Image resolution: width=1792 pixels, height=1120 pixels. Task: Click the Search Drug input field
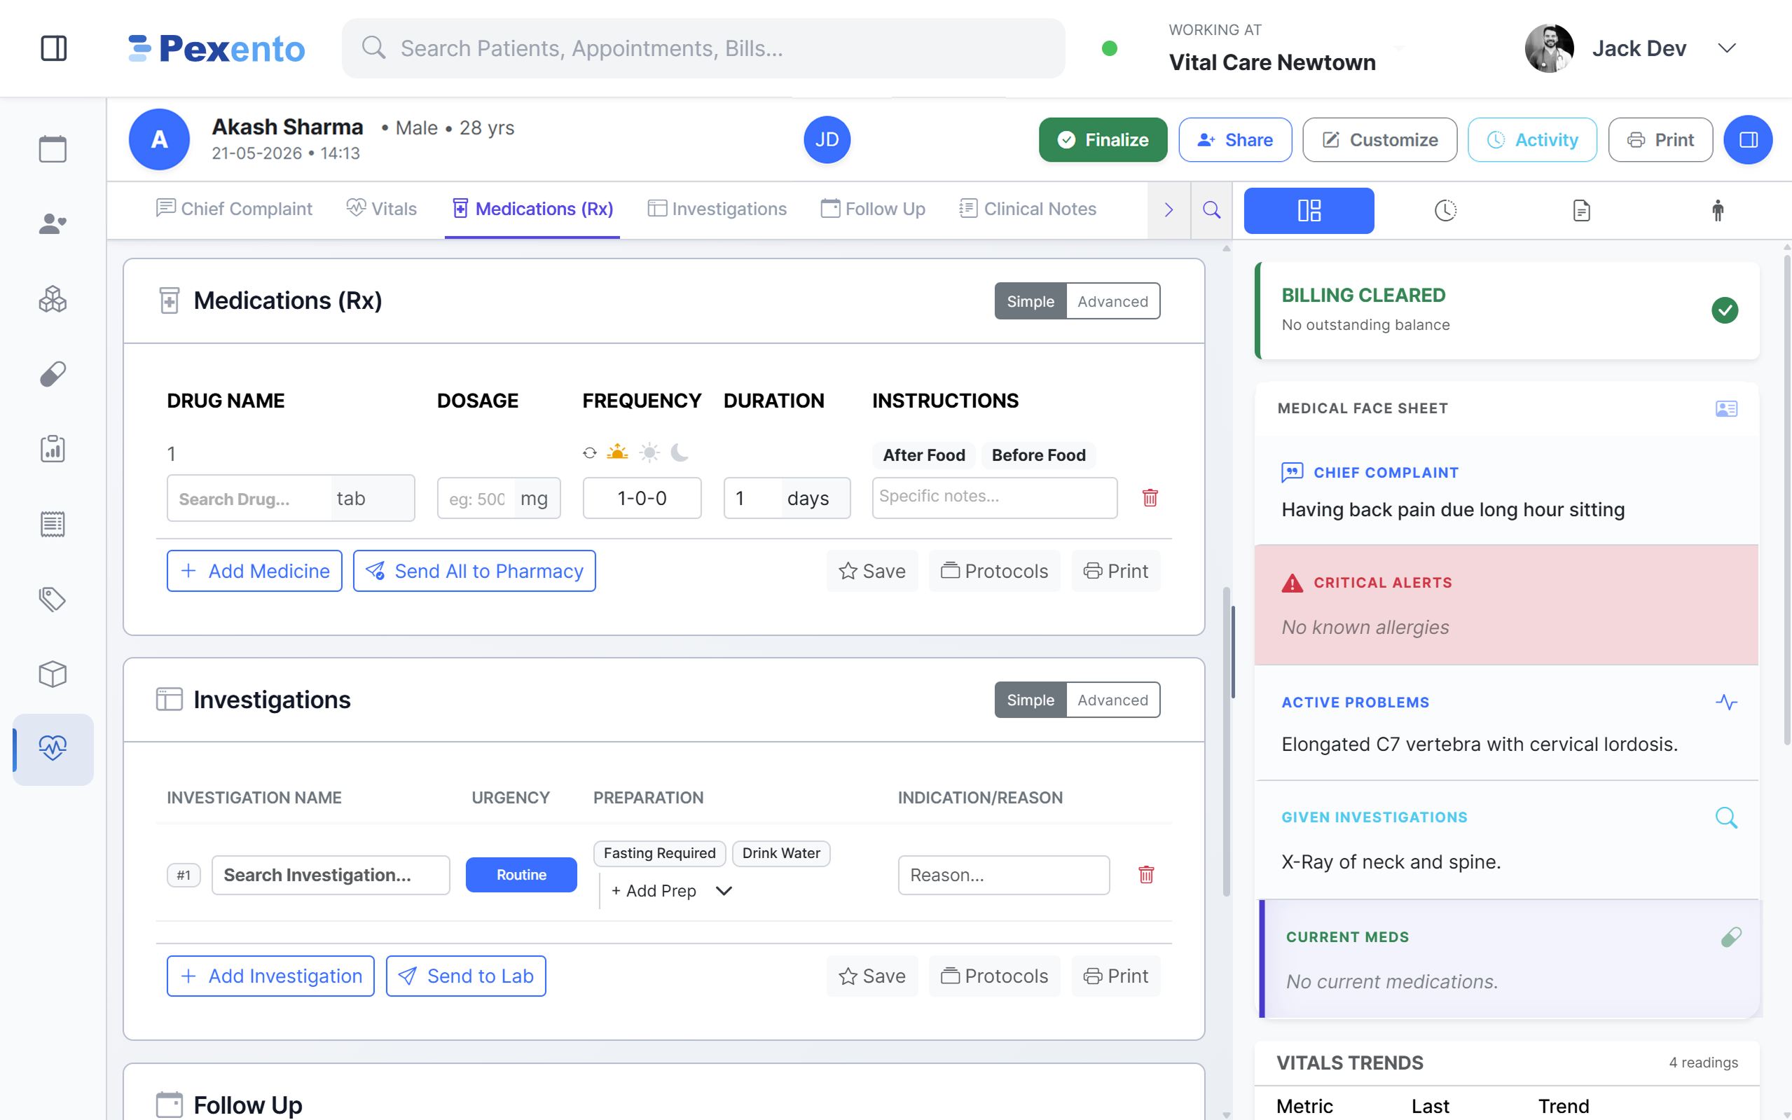(x=248, y=499)
